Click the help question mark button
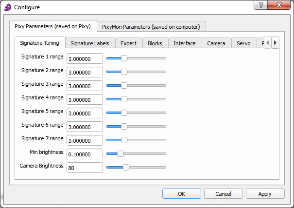 point(260,5)
